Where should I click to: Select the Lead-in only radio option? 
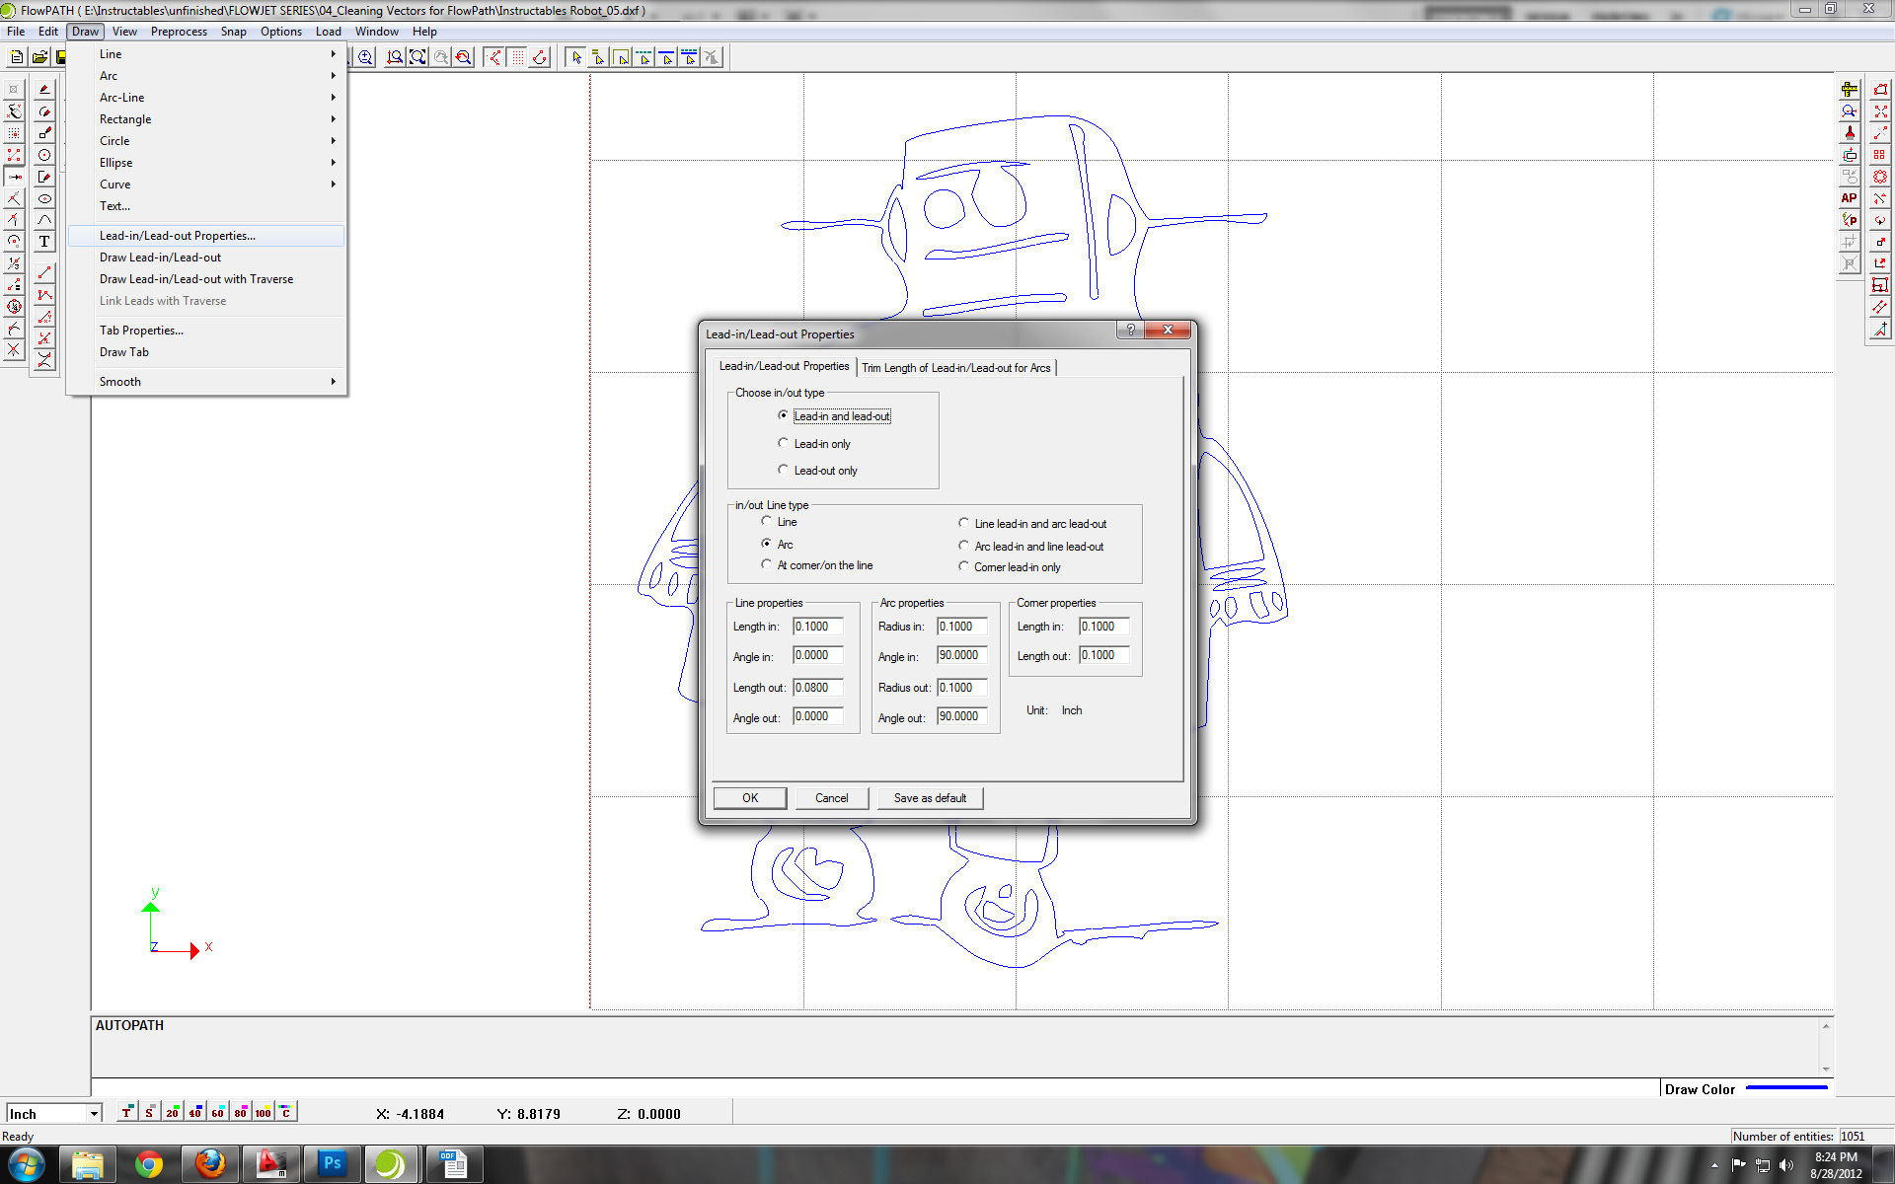click(x=784, y=444)
